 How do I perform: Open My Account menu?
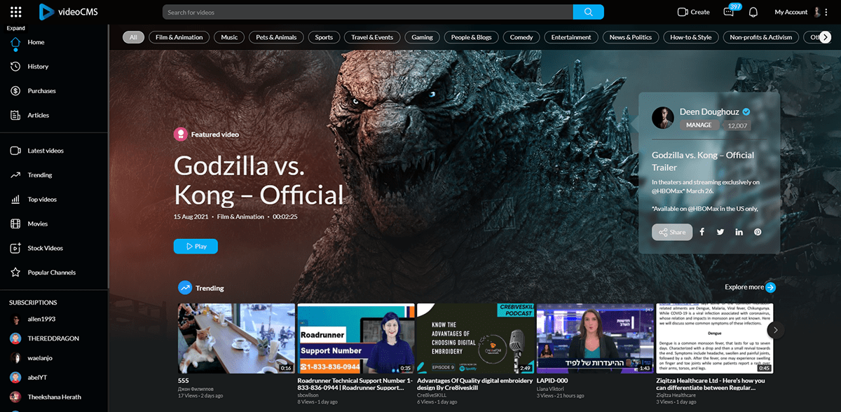pos(791,12)
